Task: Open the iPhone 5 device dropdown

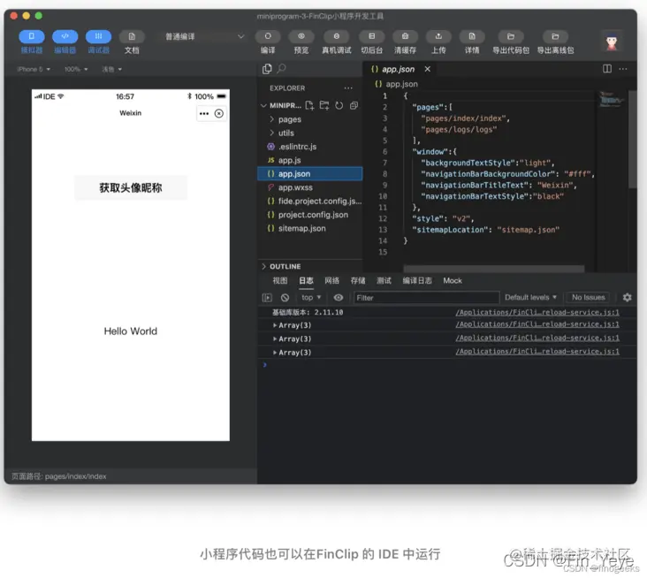Action: (x=34, y=69)
